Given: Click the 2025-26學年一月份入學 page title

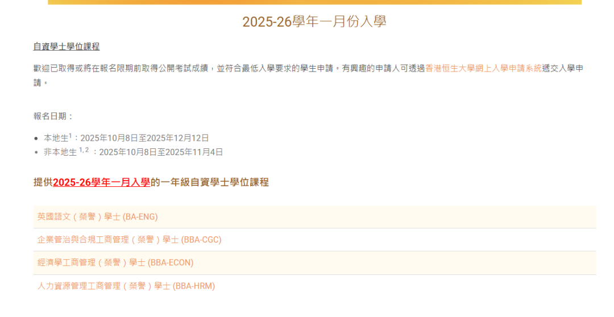Looking at the screenshot, I should point(314,22).
